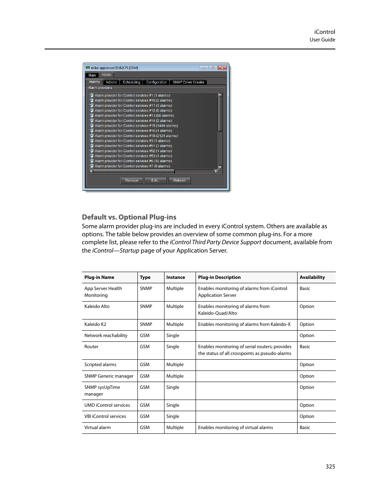
Task: Click the plug-in icon for services #18
Action: coord(92,136)
